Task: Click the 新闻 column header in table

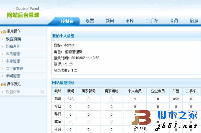Action: pos(71,91)
